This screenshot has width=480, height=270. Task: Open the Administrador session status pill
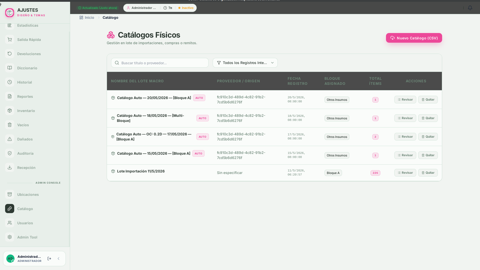160,8
